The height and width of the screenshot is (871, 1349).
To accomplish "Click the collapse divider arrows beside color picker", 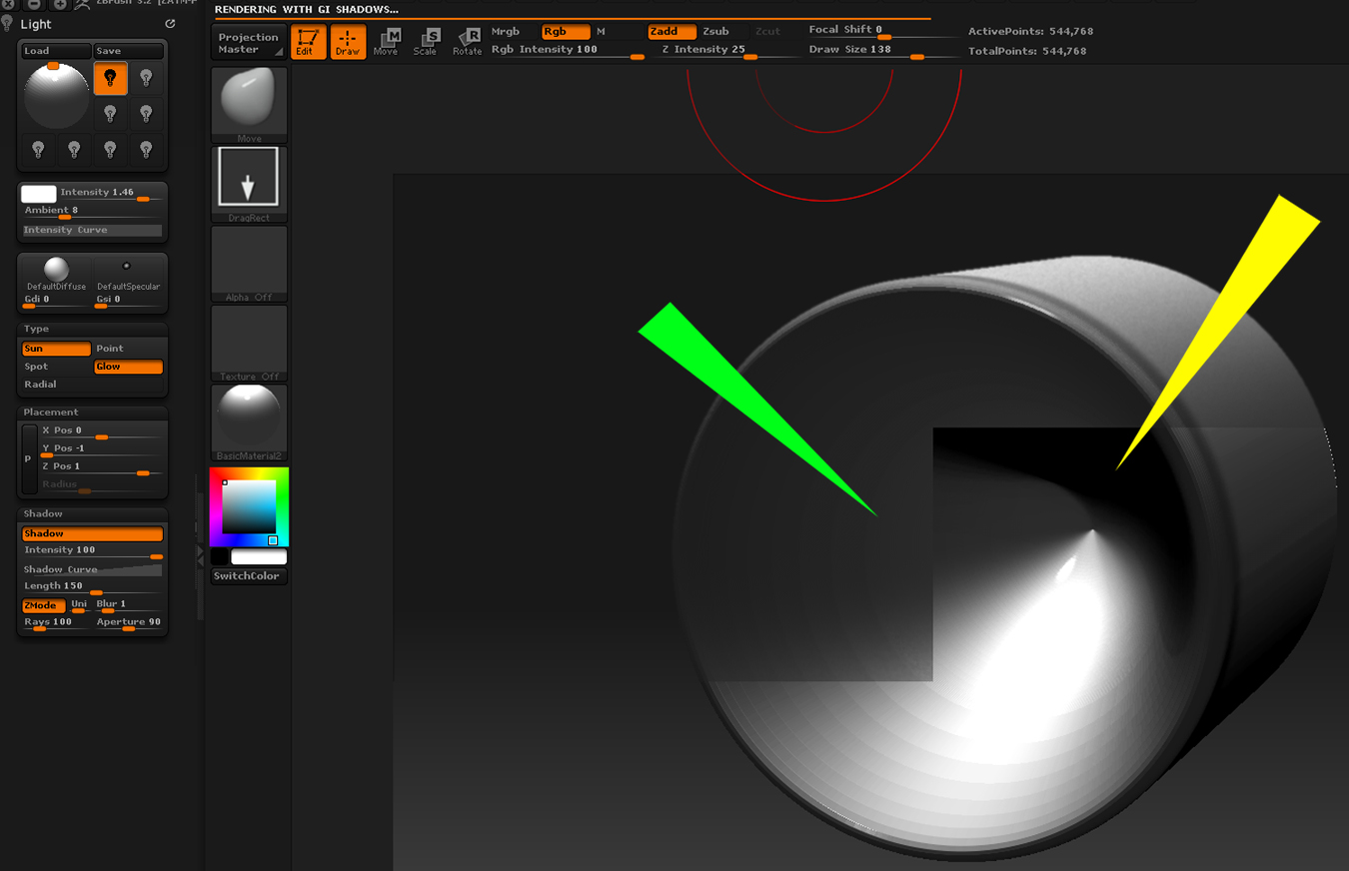I will tap(200, 555).
